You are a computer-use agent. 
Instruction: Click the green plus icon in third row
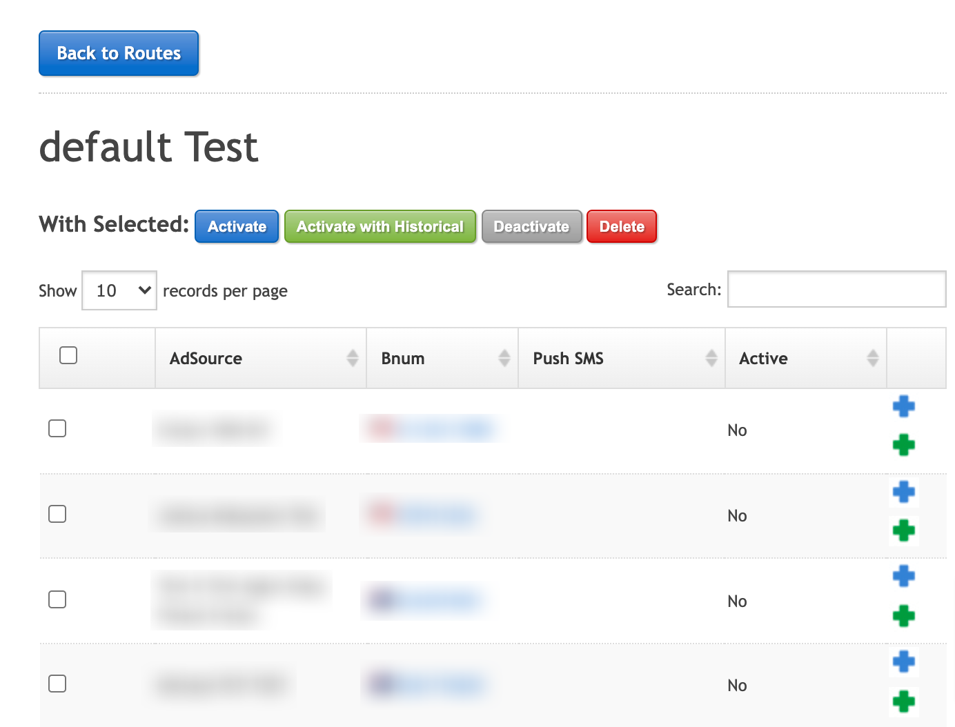click(903, 615)
